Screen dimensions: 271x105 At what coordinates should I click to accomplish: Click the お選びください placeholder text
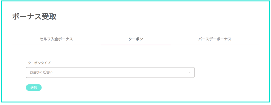[41, 72]
